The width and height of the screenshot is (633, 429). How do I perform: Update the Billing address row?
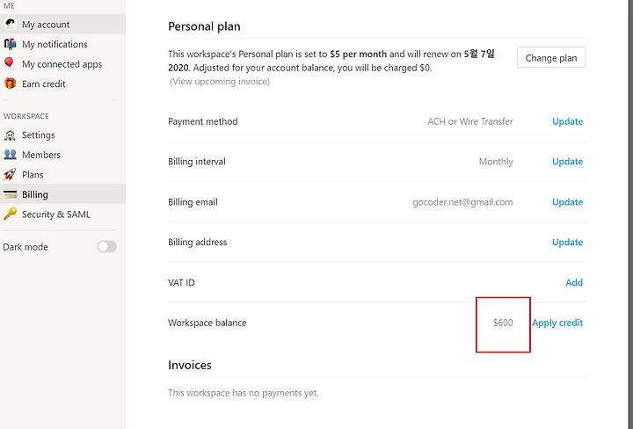[567, 242]
